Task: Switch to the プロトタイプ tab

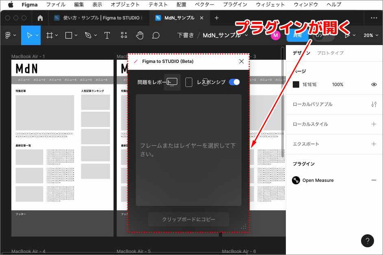Action: (x=330, y=53)
